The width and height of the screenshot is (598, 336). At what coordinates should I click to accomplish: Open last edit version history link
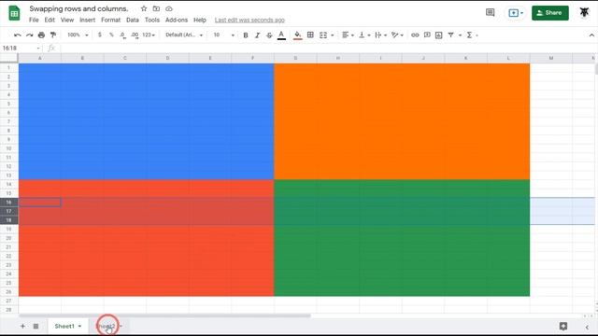pos(249,20)
